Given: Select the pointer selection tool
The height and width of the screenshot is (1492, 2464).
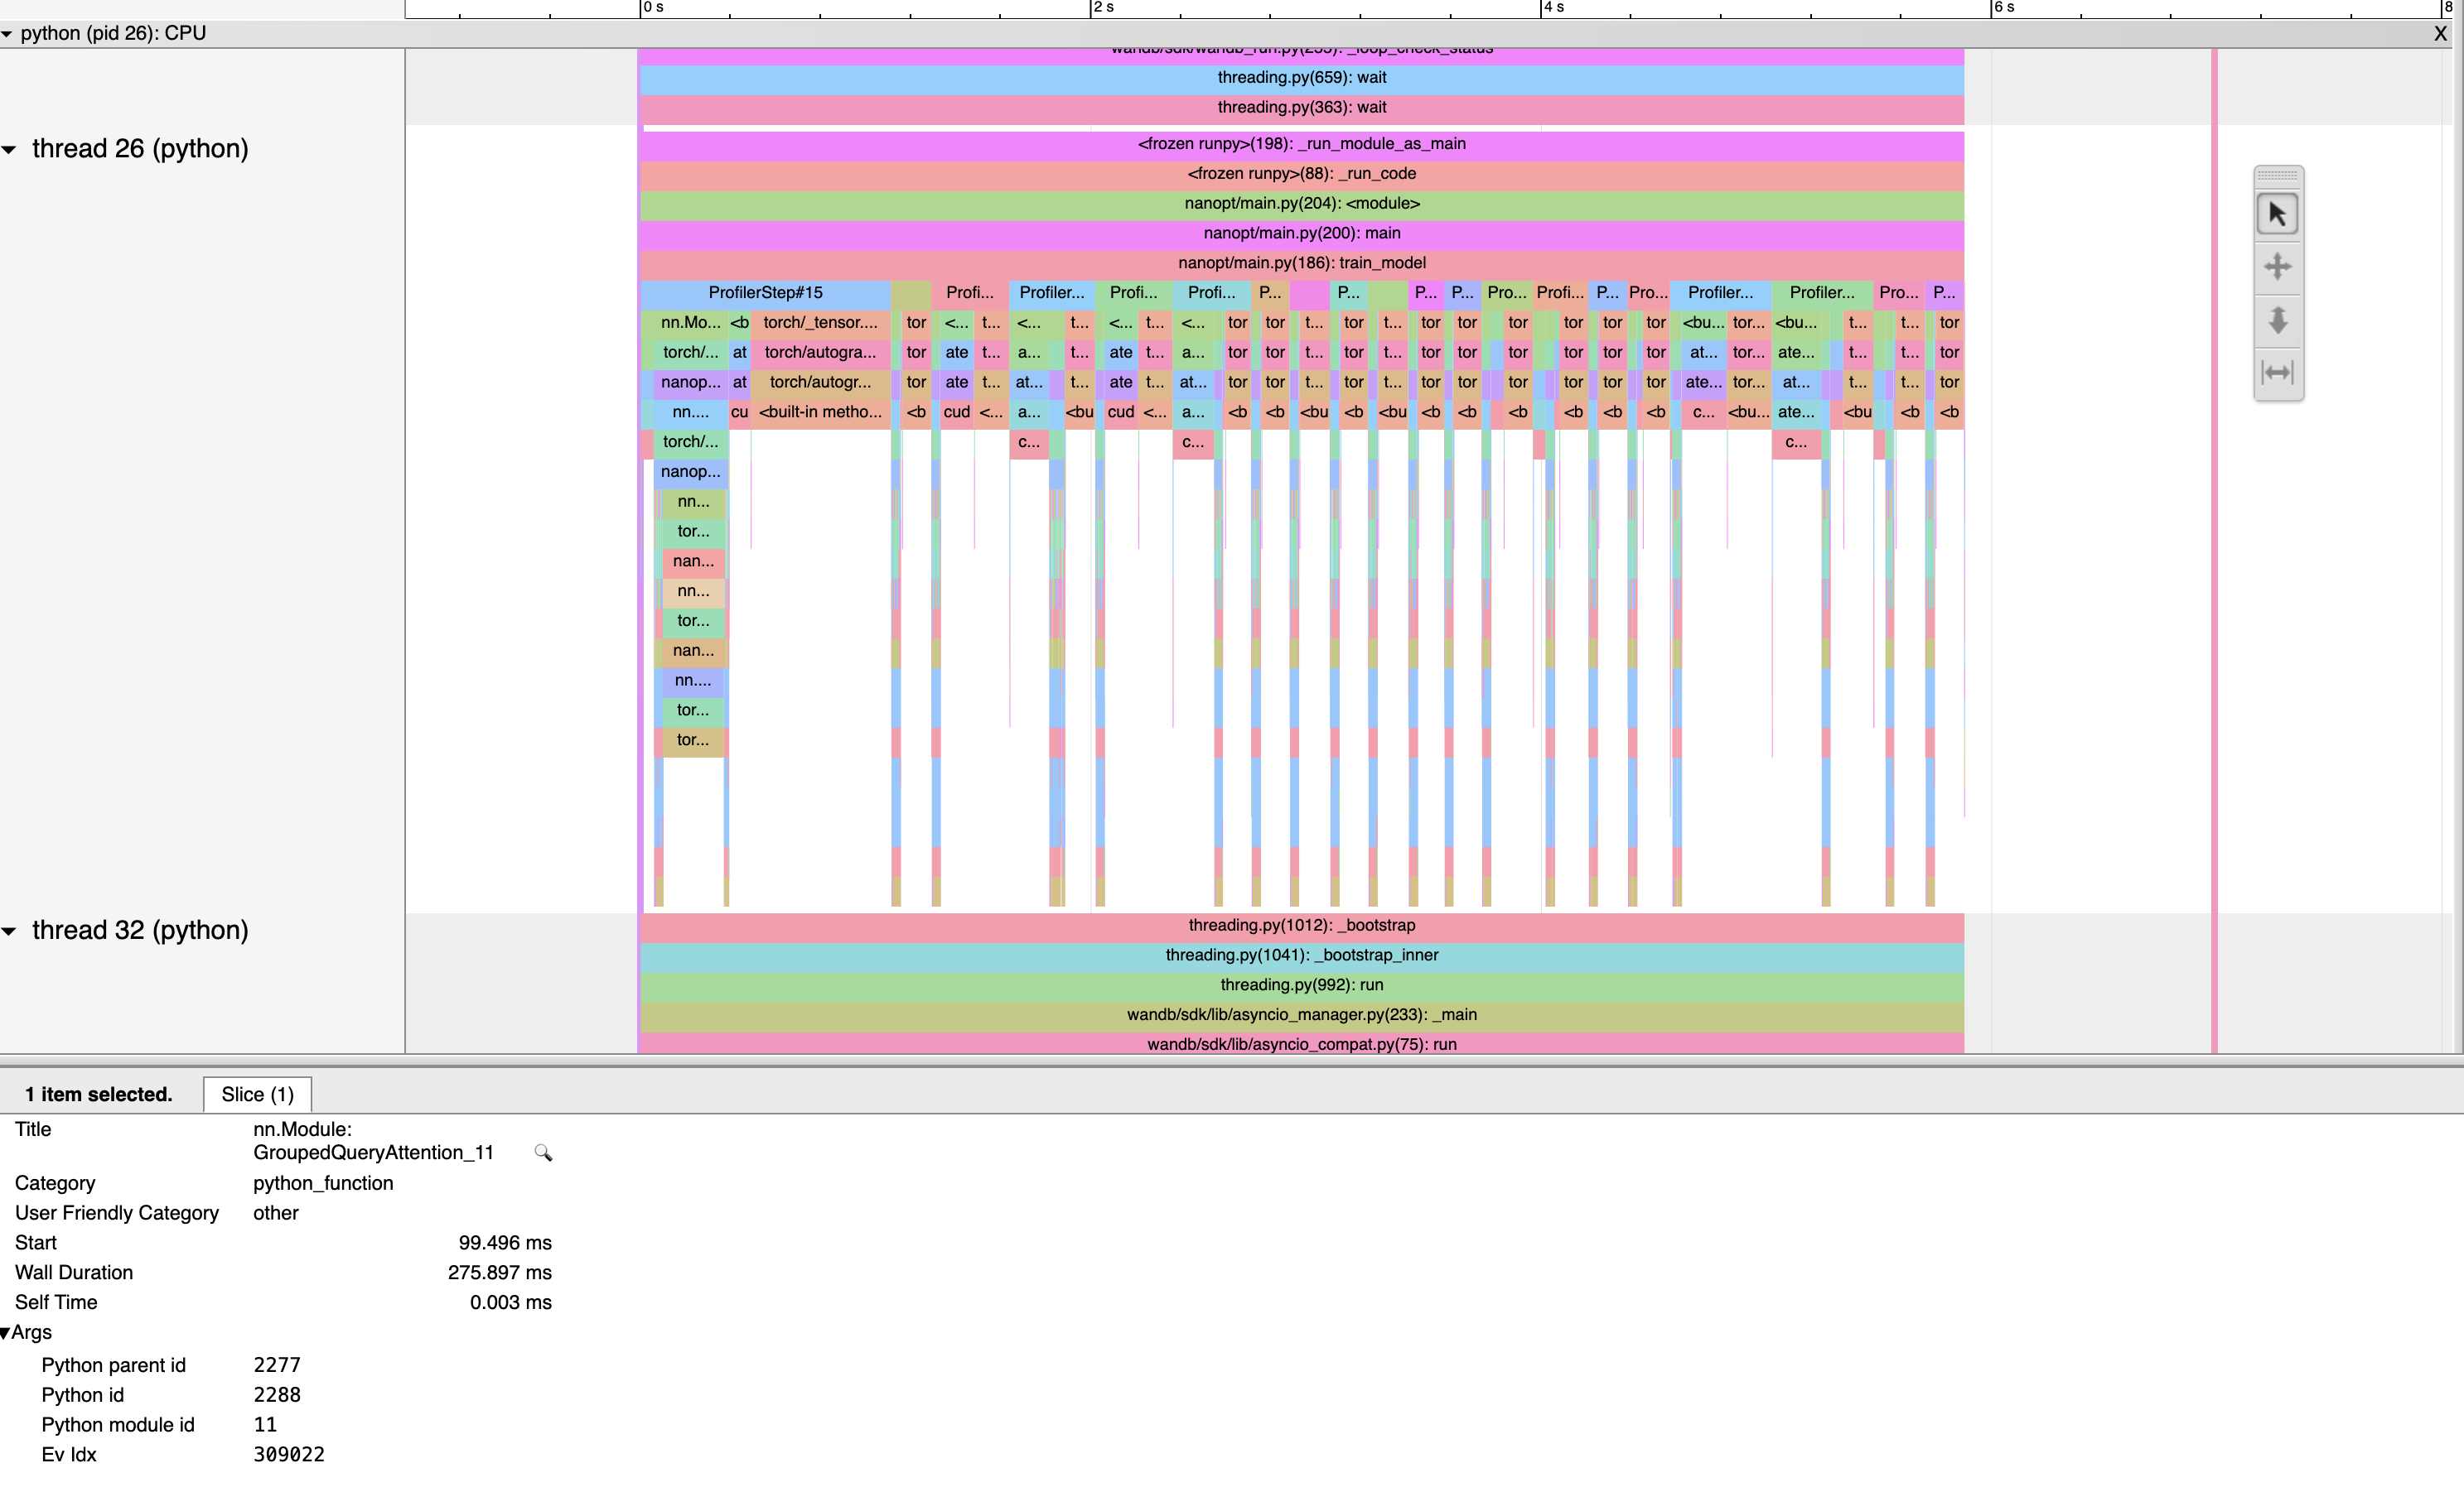Looking at the screenshot, I should pos(2277,214).
